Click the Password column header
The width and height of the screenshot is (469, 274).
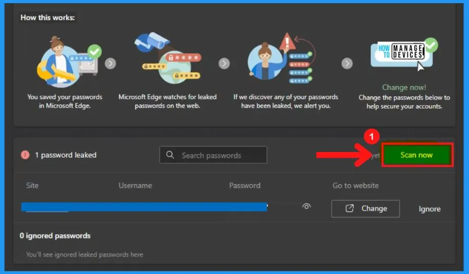point(244,185)
